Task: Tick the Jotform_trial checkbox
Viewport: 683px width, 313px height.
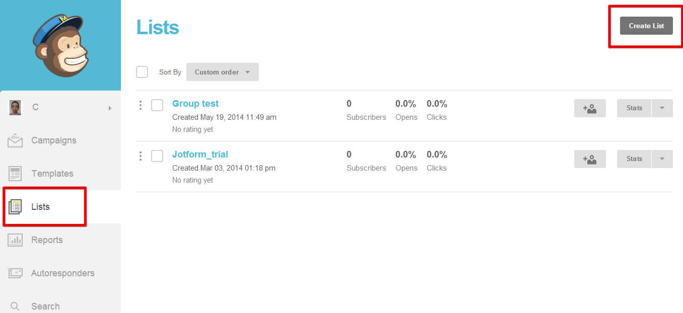Action: pyautogui.click(x=157, y=156)
